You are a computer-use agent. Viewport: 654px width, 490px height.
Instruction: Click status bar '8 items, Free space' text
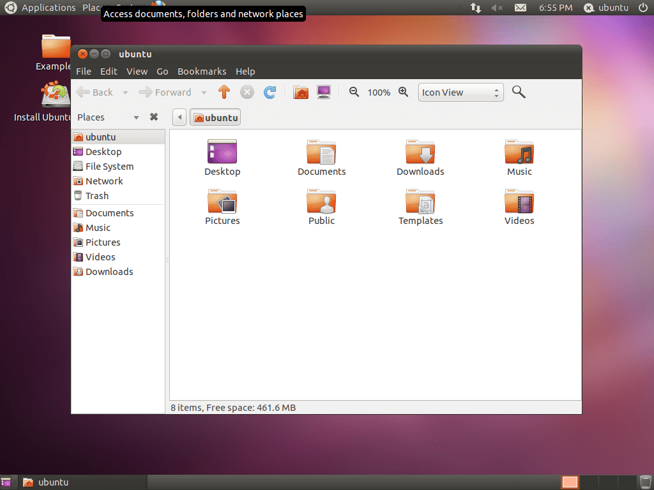tap(233, 408)
